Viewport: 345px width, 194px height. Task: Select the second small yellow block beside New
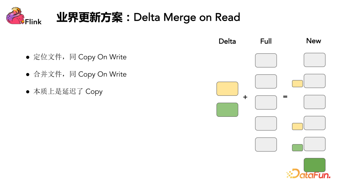click(x=297, y=127)
